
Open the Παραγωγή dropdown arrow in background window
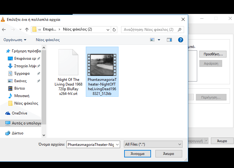[x=207, y=141]
